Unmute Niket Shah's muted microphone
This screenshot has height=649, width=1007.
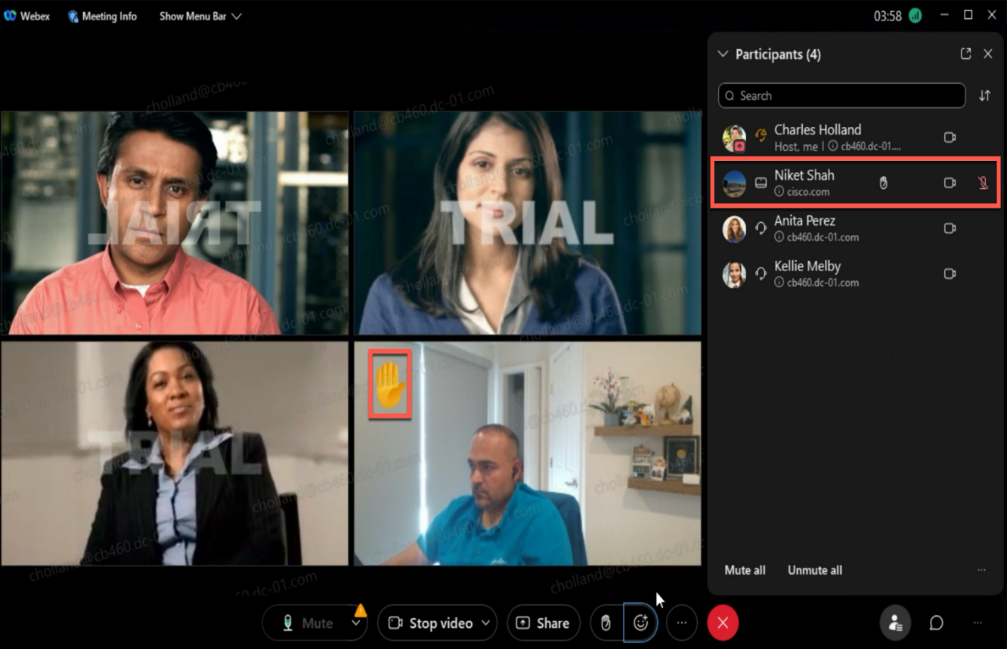click(x=983, y=183)
